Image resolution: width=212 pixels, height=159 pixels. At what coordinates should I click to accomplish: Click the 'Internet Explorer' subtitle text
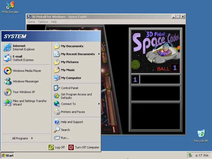pyautogui.click(x=24, y=49)
